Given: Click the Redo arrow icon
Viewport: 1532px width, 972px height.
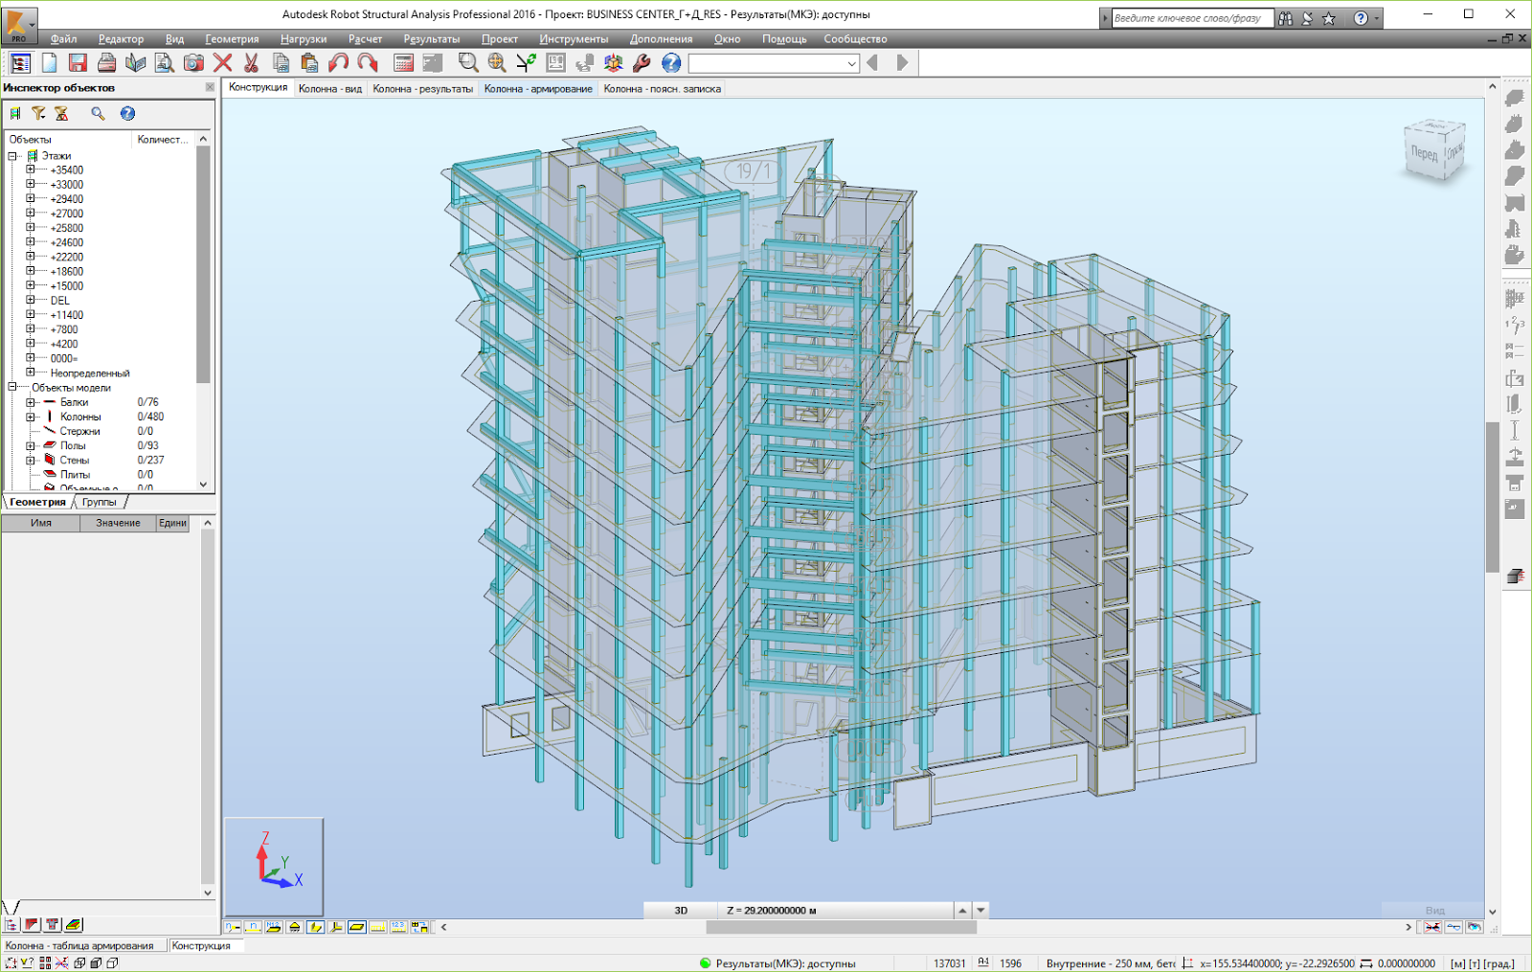Looking at the screenshot, I should click(x=368, y=63).
